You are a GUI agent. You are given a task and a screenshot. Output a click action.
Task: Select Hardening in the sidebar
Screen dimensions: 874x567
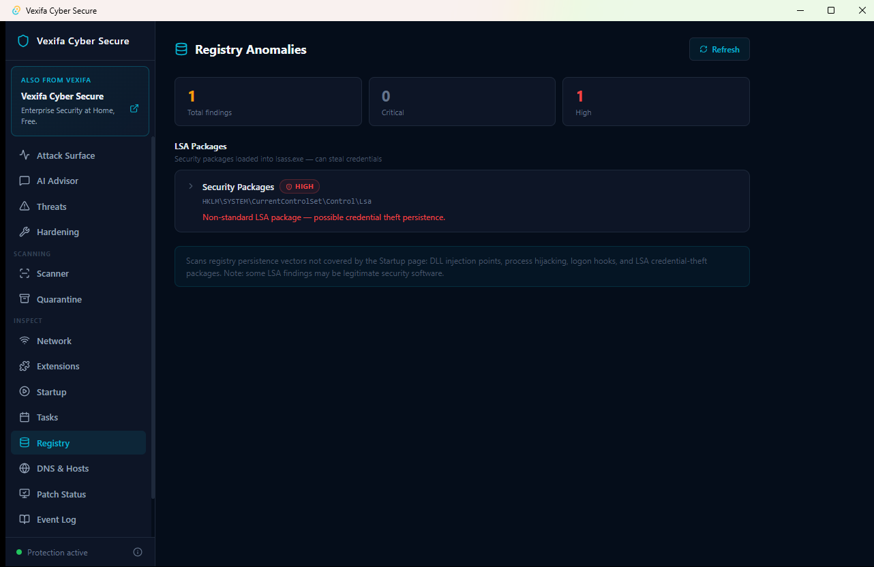coord(78,232)
